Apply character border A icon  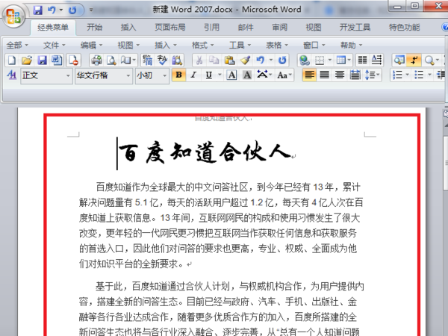231,75
